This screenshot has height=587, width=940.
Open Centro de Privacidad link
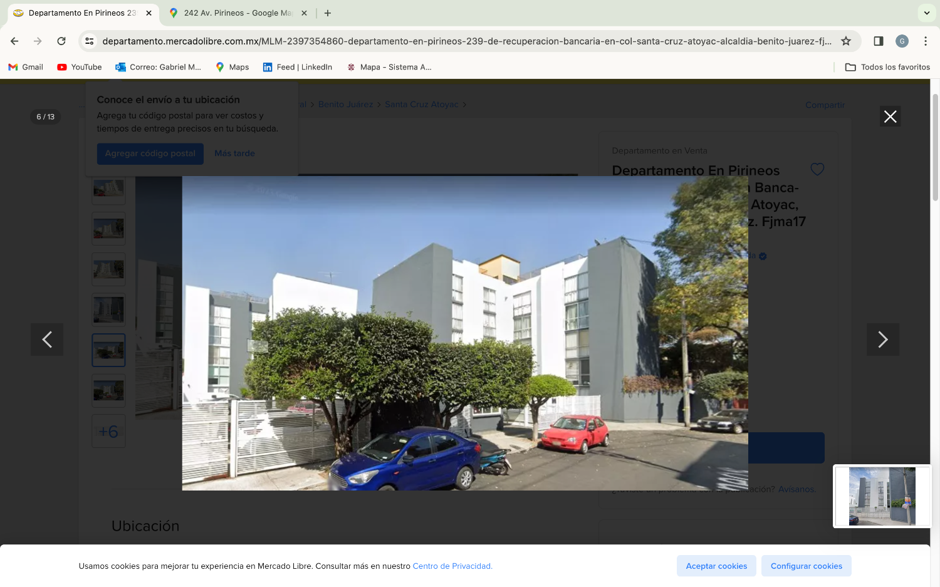pyautogui.click(x=452, y=566)
